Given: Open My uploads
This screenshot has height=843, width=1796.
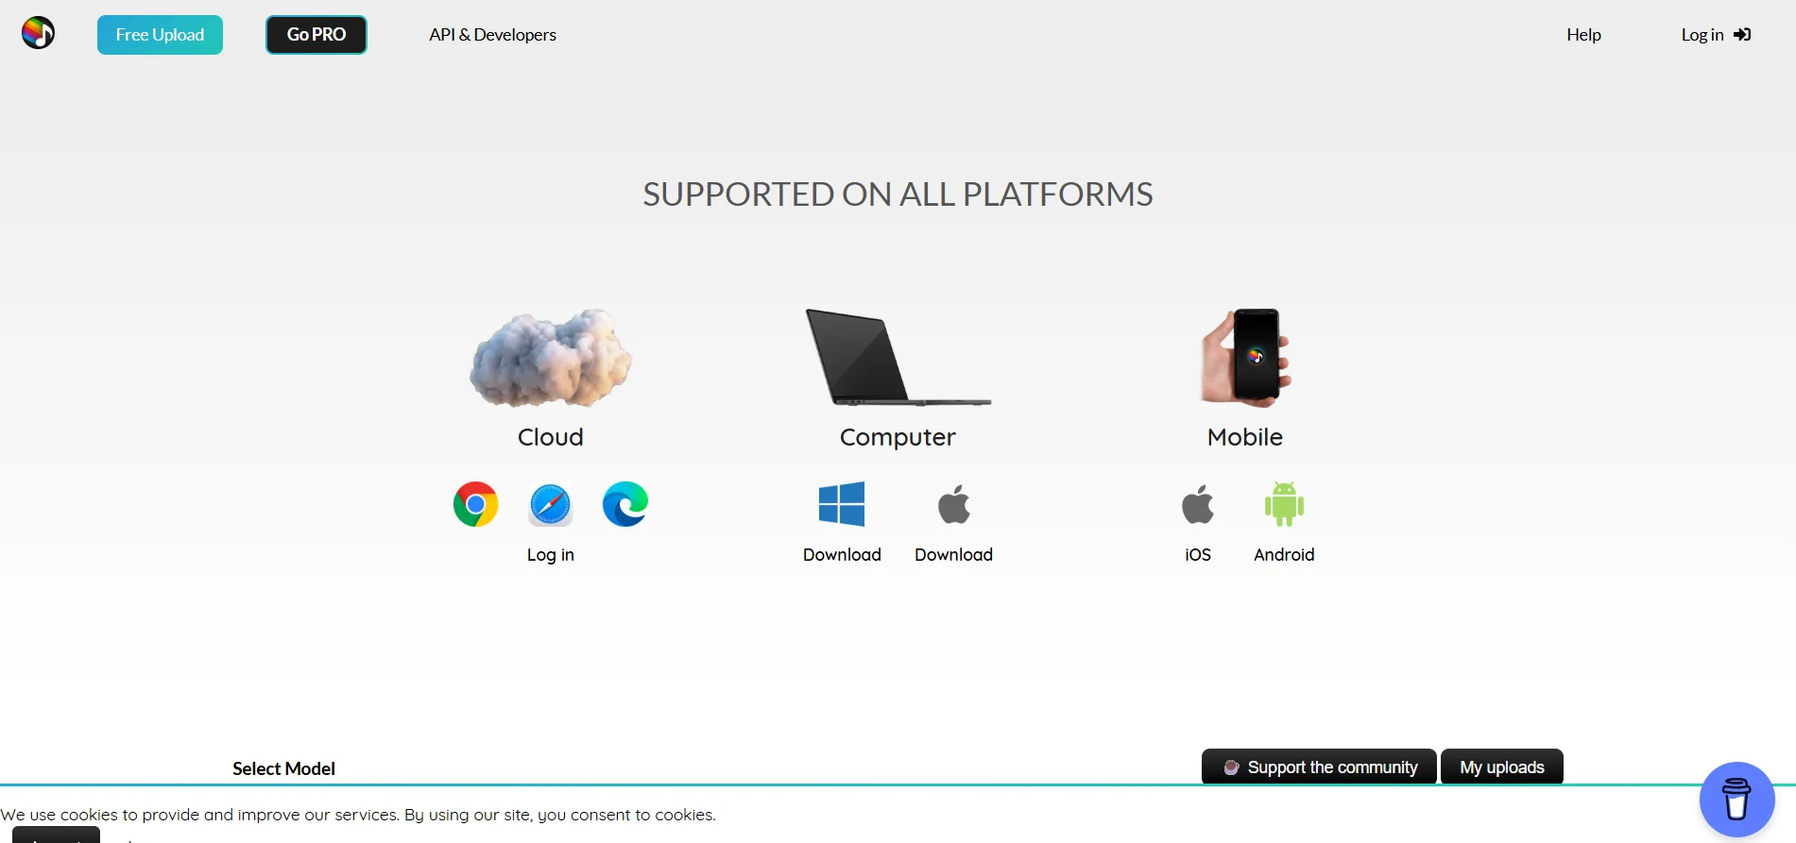Looking at the screenshot, I should point(1501,767).
